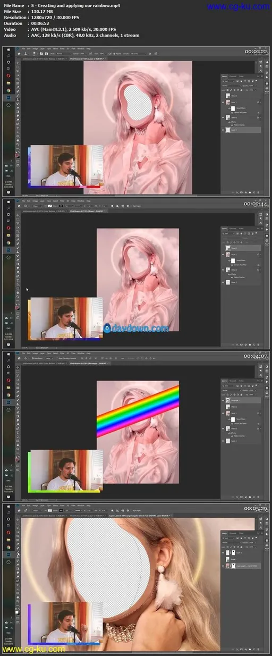
Task: Click Shape 1 layer thumbnail in 00:01:22 frame
Action: 228,96
